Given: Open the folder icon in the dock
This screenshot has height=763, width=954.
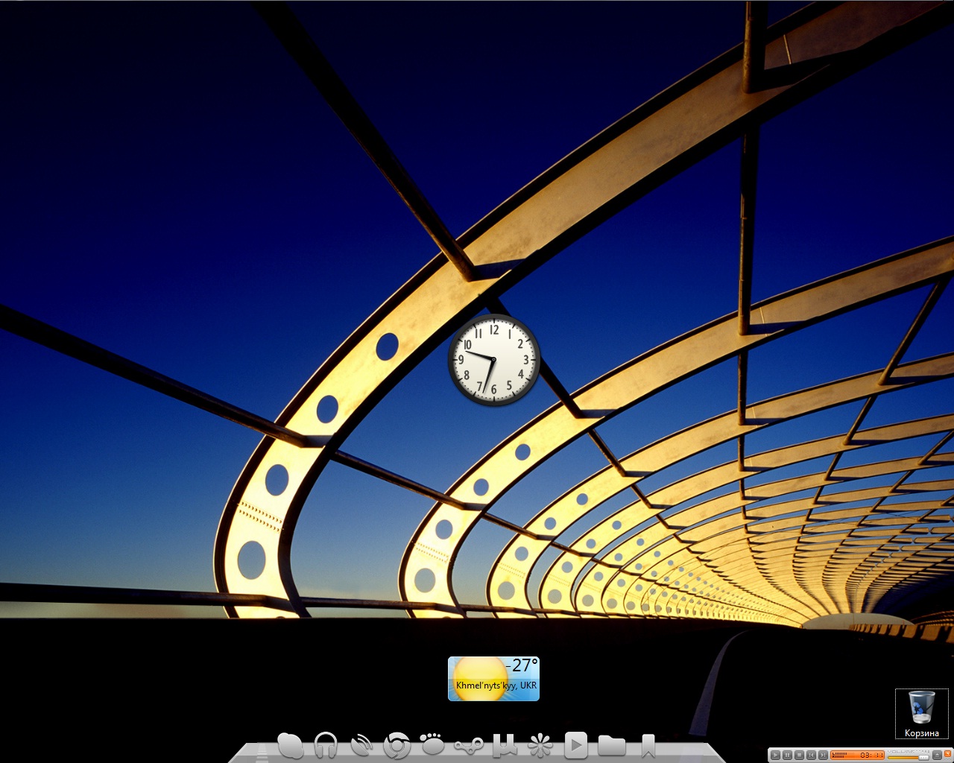Looking at the screenshot, I should pyautogui.click(x=611, y=745).
